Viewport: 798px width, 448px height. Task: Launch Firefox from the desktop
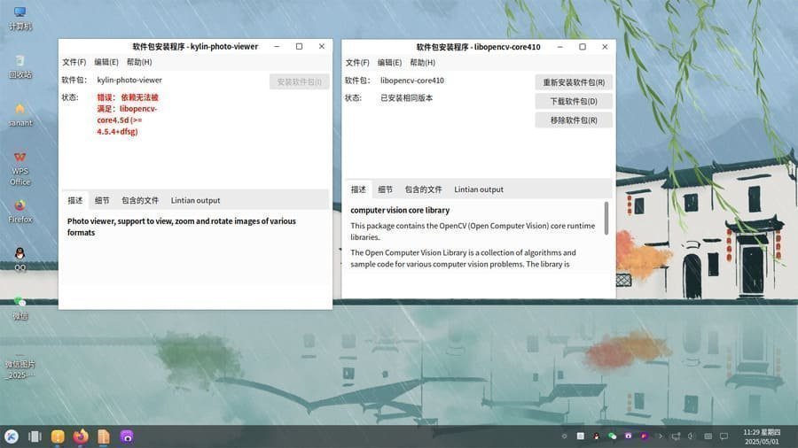pyautogui.click(x=20, y=212)
